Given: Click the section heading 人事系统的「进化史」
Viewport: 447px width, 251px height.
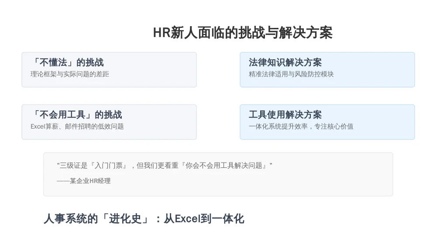Looking at the screenshot, I should [x=96, y=219].
